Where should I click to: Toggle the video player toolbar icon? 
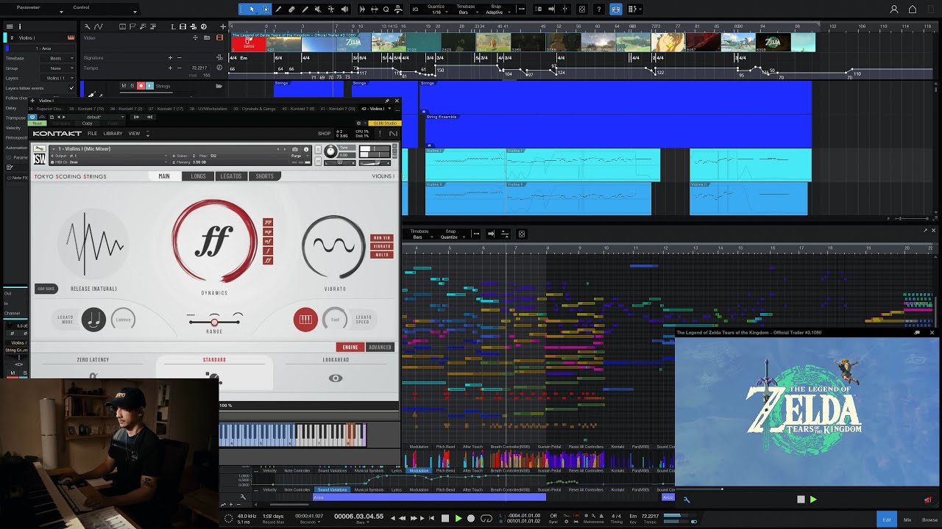[x=616, y=10]
